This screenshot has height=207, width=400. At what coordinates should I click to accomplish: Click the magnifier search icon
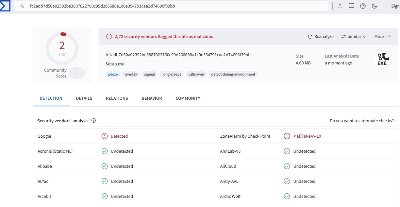(22, 6)
